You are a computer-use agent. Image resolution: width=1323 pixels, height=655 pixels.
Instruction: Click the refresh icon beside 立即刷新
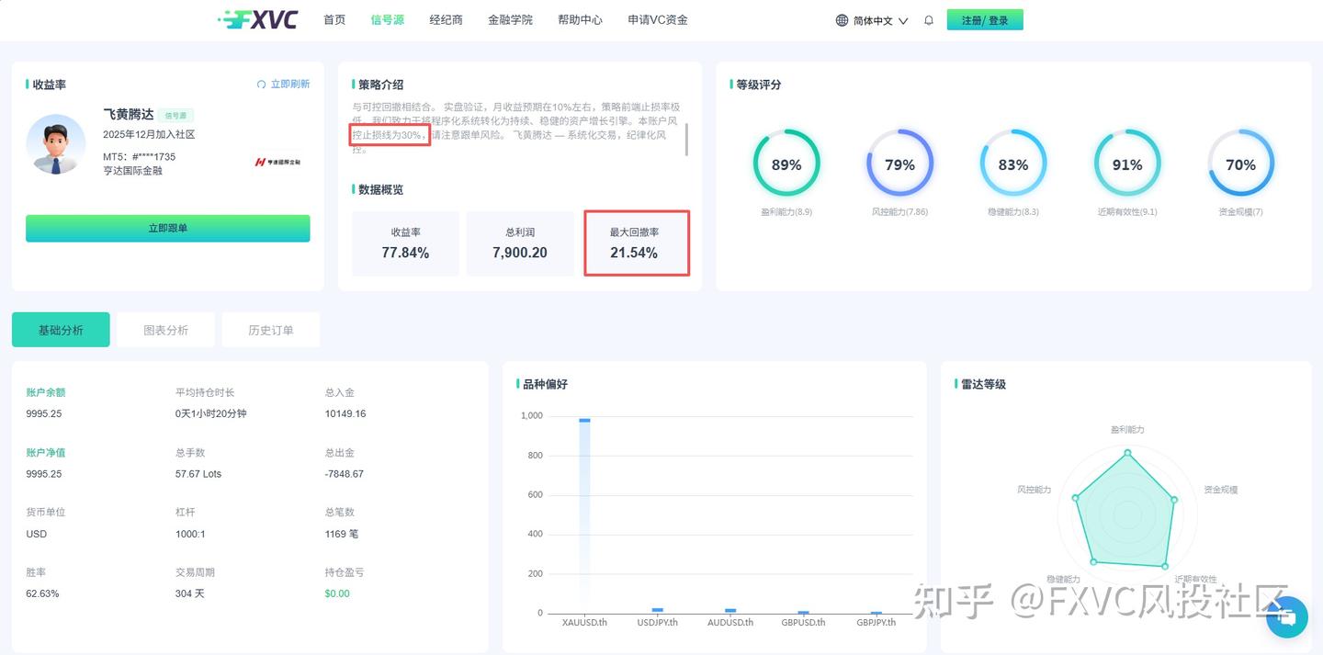click(x=260, y=84)
